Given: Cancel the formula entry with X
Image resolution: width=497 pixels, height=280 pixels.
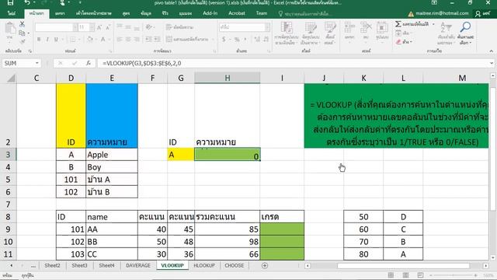Looking at the screenshot, I should [61, 63].
